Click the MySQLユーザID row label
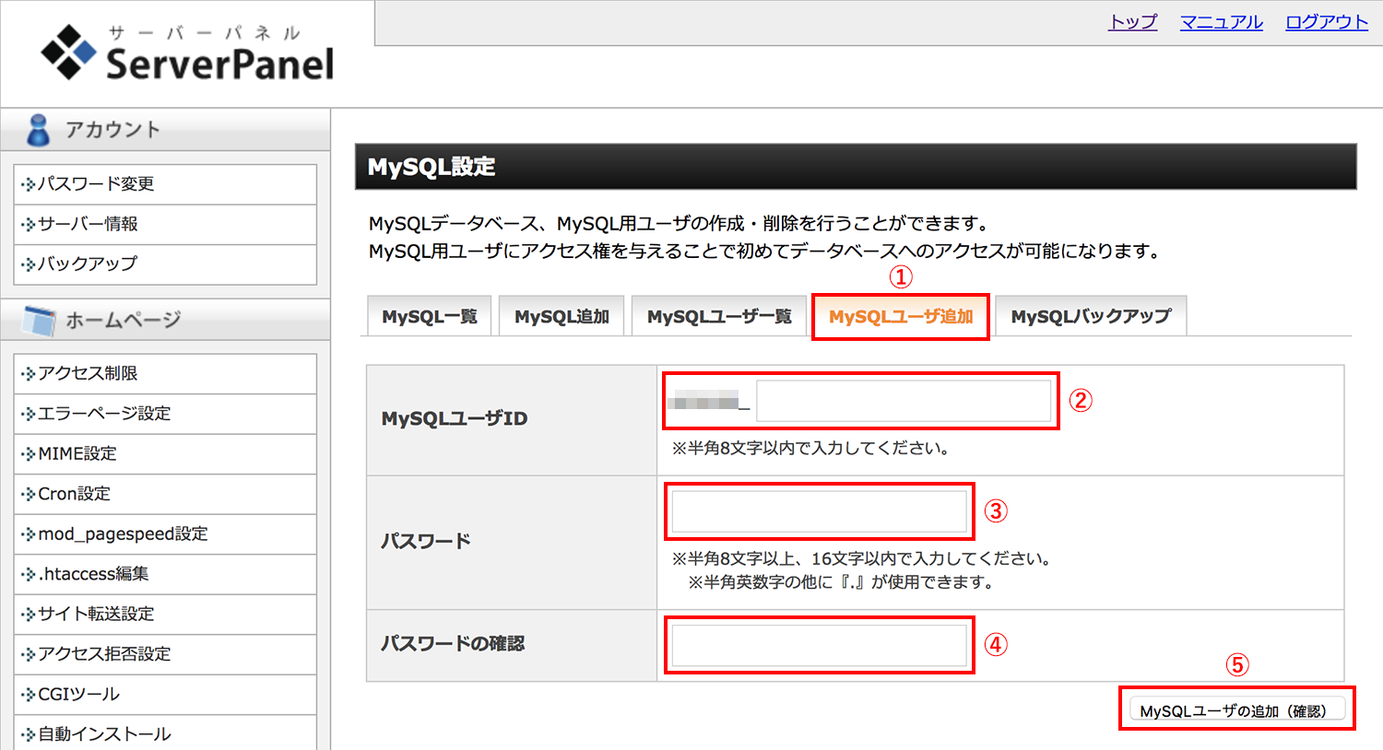The image size is (1383, 750). pyautogui.click(x=455, y=418)
